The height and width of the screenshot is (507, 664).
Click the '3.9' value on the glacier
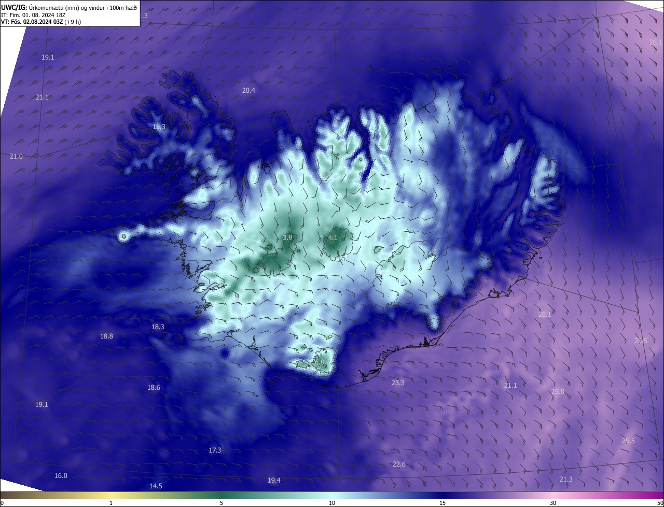tap(287, 237)
